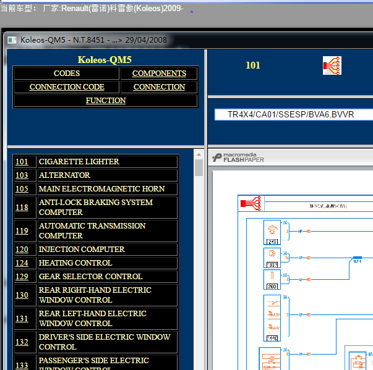The height and width of the screenshot is (370, 373).
Task: Select code 133 link
Action: pyautogui.click(x=22, y=365)
